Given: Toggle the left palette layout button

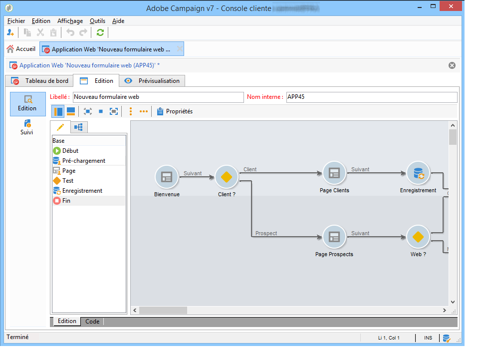Looking at the screenshot, I should tap(58, 111).
